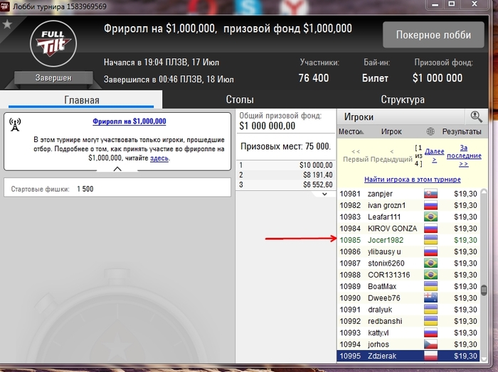Expand the prize payouts list arrow
The width and height of the screenshot is (498, 372).
click(x=324, y=194)
